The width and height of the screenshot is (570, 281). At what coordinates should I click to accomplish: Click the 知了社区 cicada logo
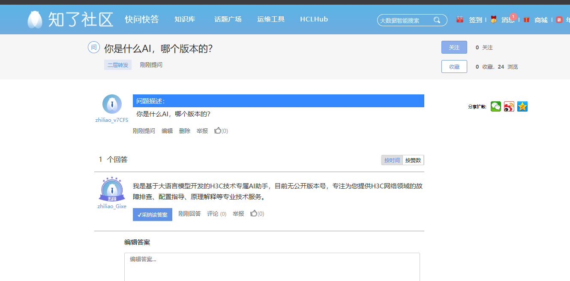point(35,20)
